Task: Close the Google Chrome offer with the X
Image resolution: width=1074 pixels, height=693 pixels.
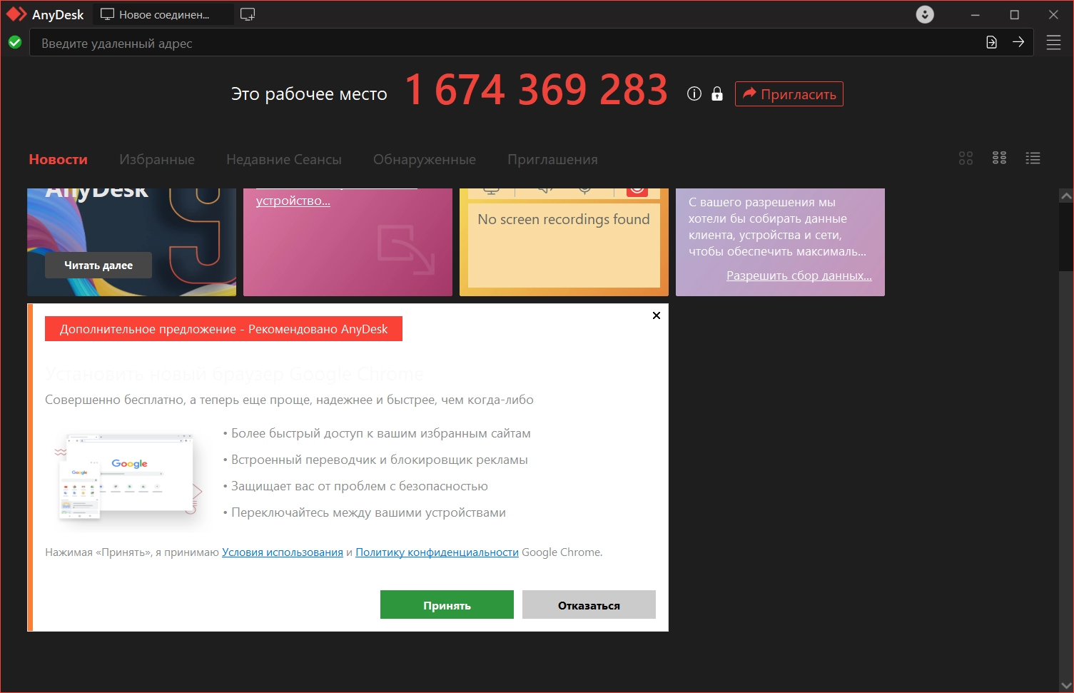Action: (657, 315)
